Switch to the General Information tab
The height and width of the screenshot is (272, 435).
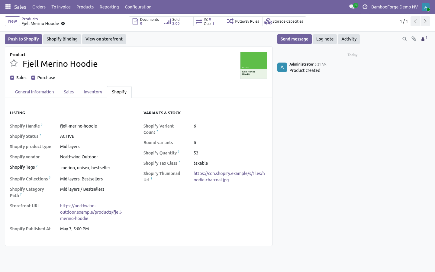[x=34, y=92]
